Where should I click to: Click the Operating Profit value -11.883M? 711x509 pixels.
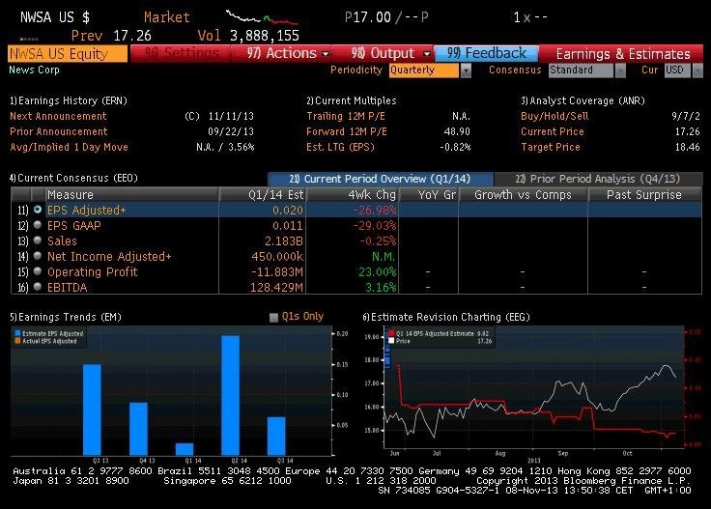click(x=277, y=272)
